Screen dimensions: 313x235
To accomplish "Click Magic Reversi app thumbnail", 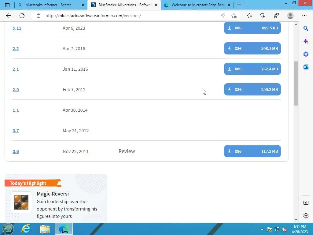I will coord(21,202).
